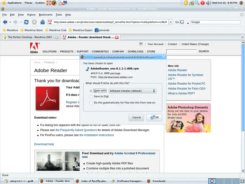245x184 pixels.
Task: Reload the page with the refresh icon
Action: pos(26,22)
